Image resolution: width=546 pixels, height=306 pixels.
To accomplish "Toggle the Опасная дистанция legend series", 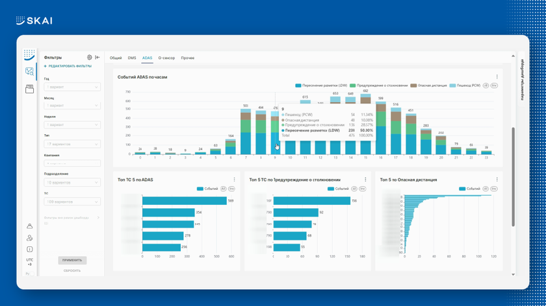I will pyautogui.click(x=429, y=86).
